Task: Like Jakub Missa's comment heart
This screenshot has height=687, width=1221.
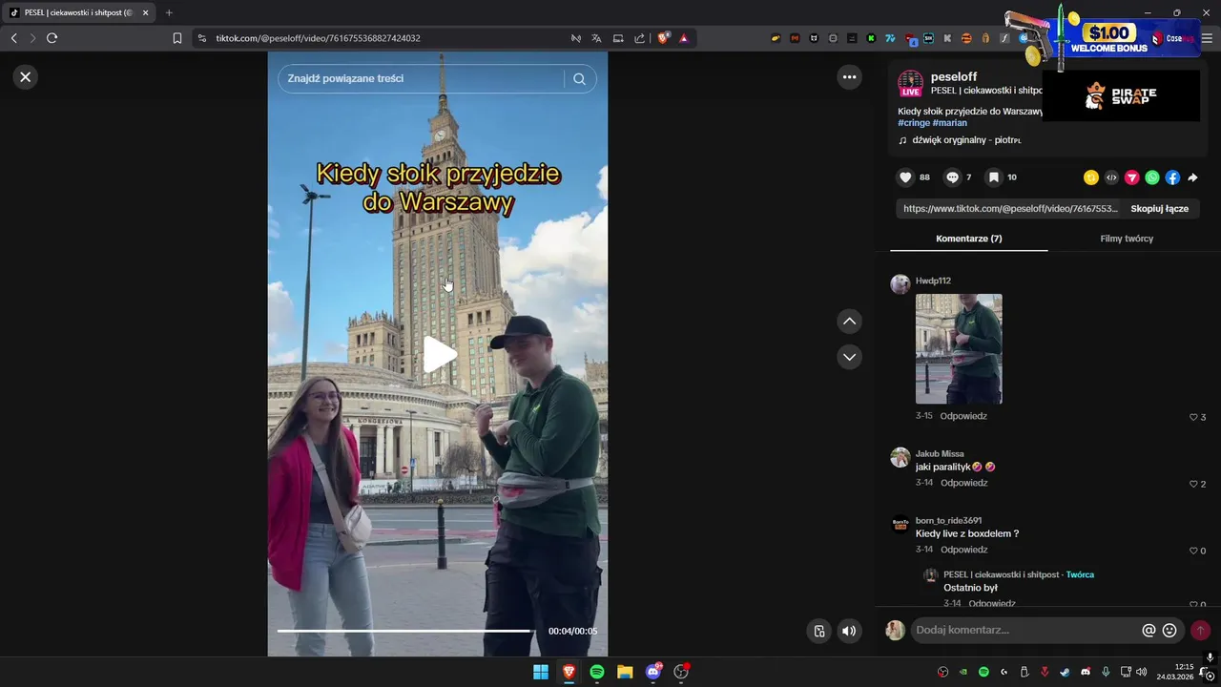Action: [1193, 484]
